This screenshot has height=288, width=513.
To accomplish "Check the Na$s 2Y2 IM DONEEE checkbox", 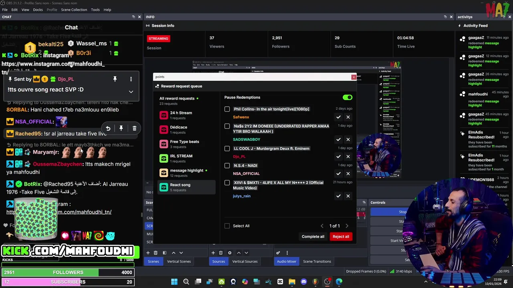I will 227,126.
